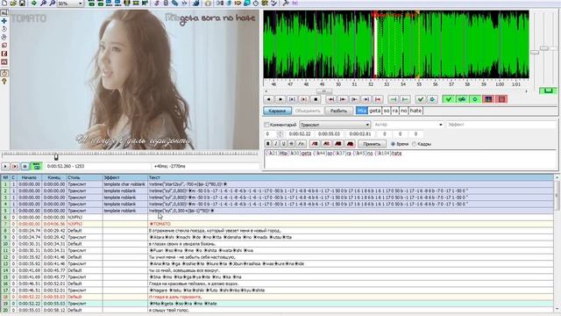561x316 pixels.
Task: Click subtitle row 7 with TOMATO text
Action: point(277,224)
